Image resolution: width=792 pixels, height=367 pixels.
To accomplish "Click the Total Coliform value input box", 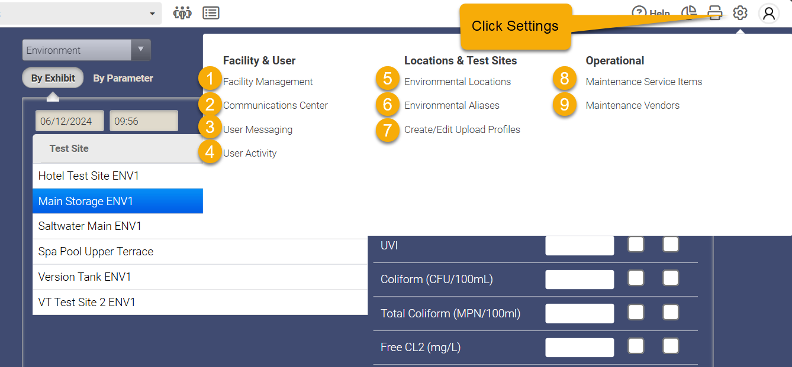I will (579, 313).
